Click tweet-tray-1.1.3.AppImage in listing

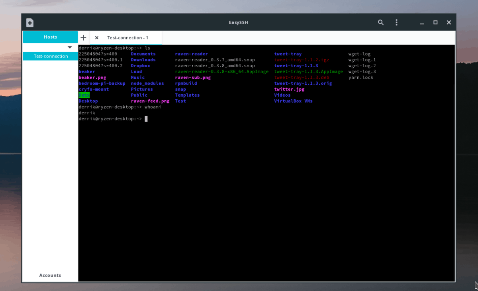tap(308, 72)
